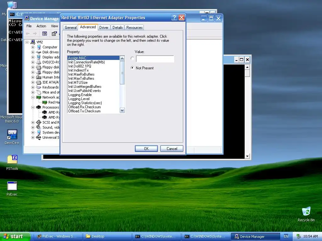
Task: Click the show/hide console tree toolbar icon
Action: coord(45,34)
